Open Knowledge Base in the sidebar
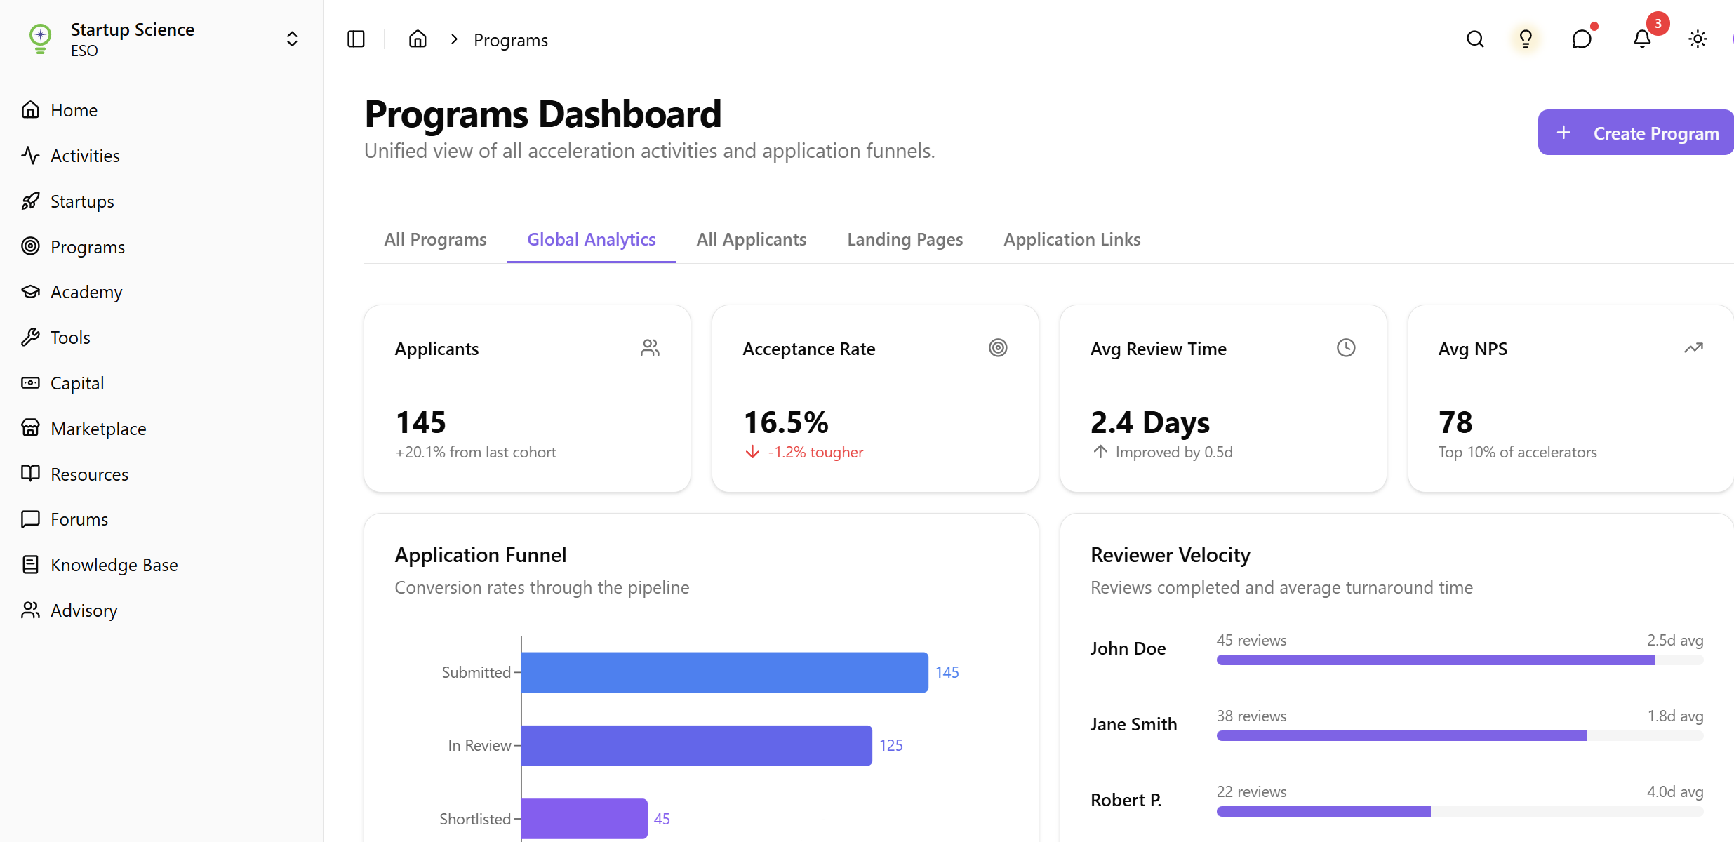Screen dimensions: 1734x842 100,565
